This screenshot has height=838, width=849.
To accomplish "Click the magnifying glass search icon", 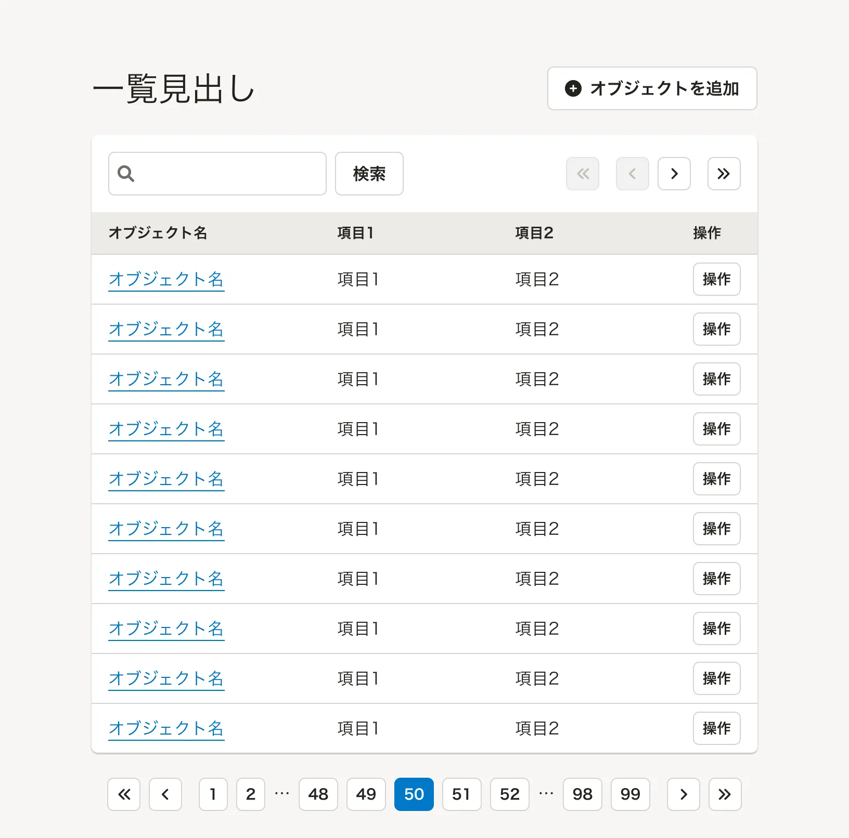I will click(x=126, y=174).
